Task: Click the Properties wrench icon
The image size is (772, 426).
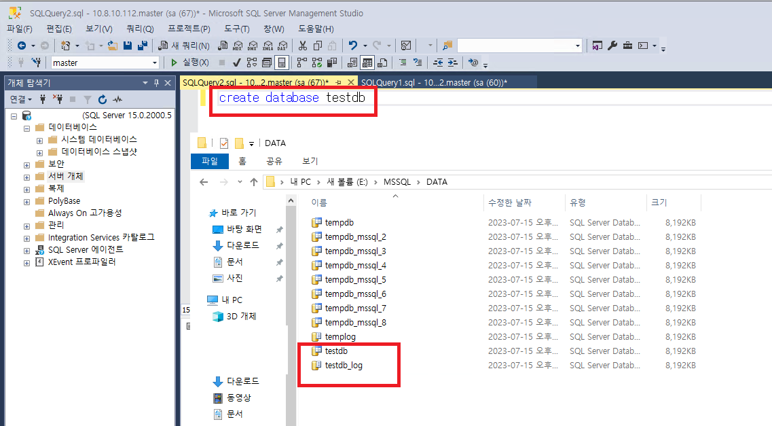Action: (x=612, y=46)
